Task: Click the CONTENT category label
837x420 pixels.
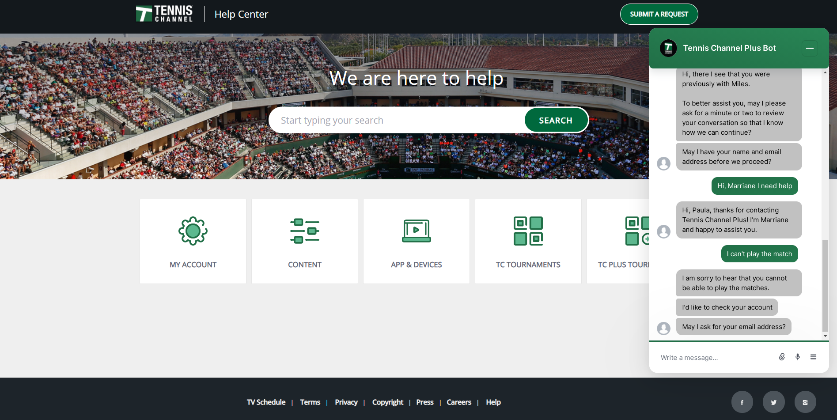Action: [x=305, y=265]
